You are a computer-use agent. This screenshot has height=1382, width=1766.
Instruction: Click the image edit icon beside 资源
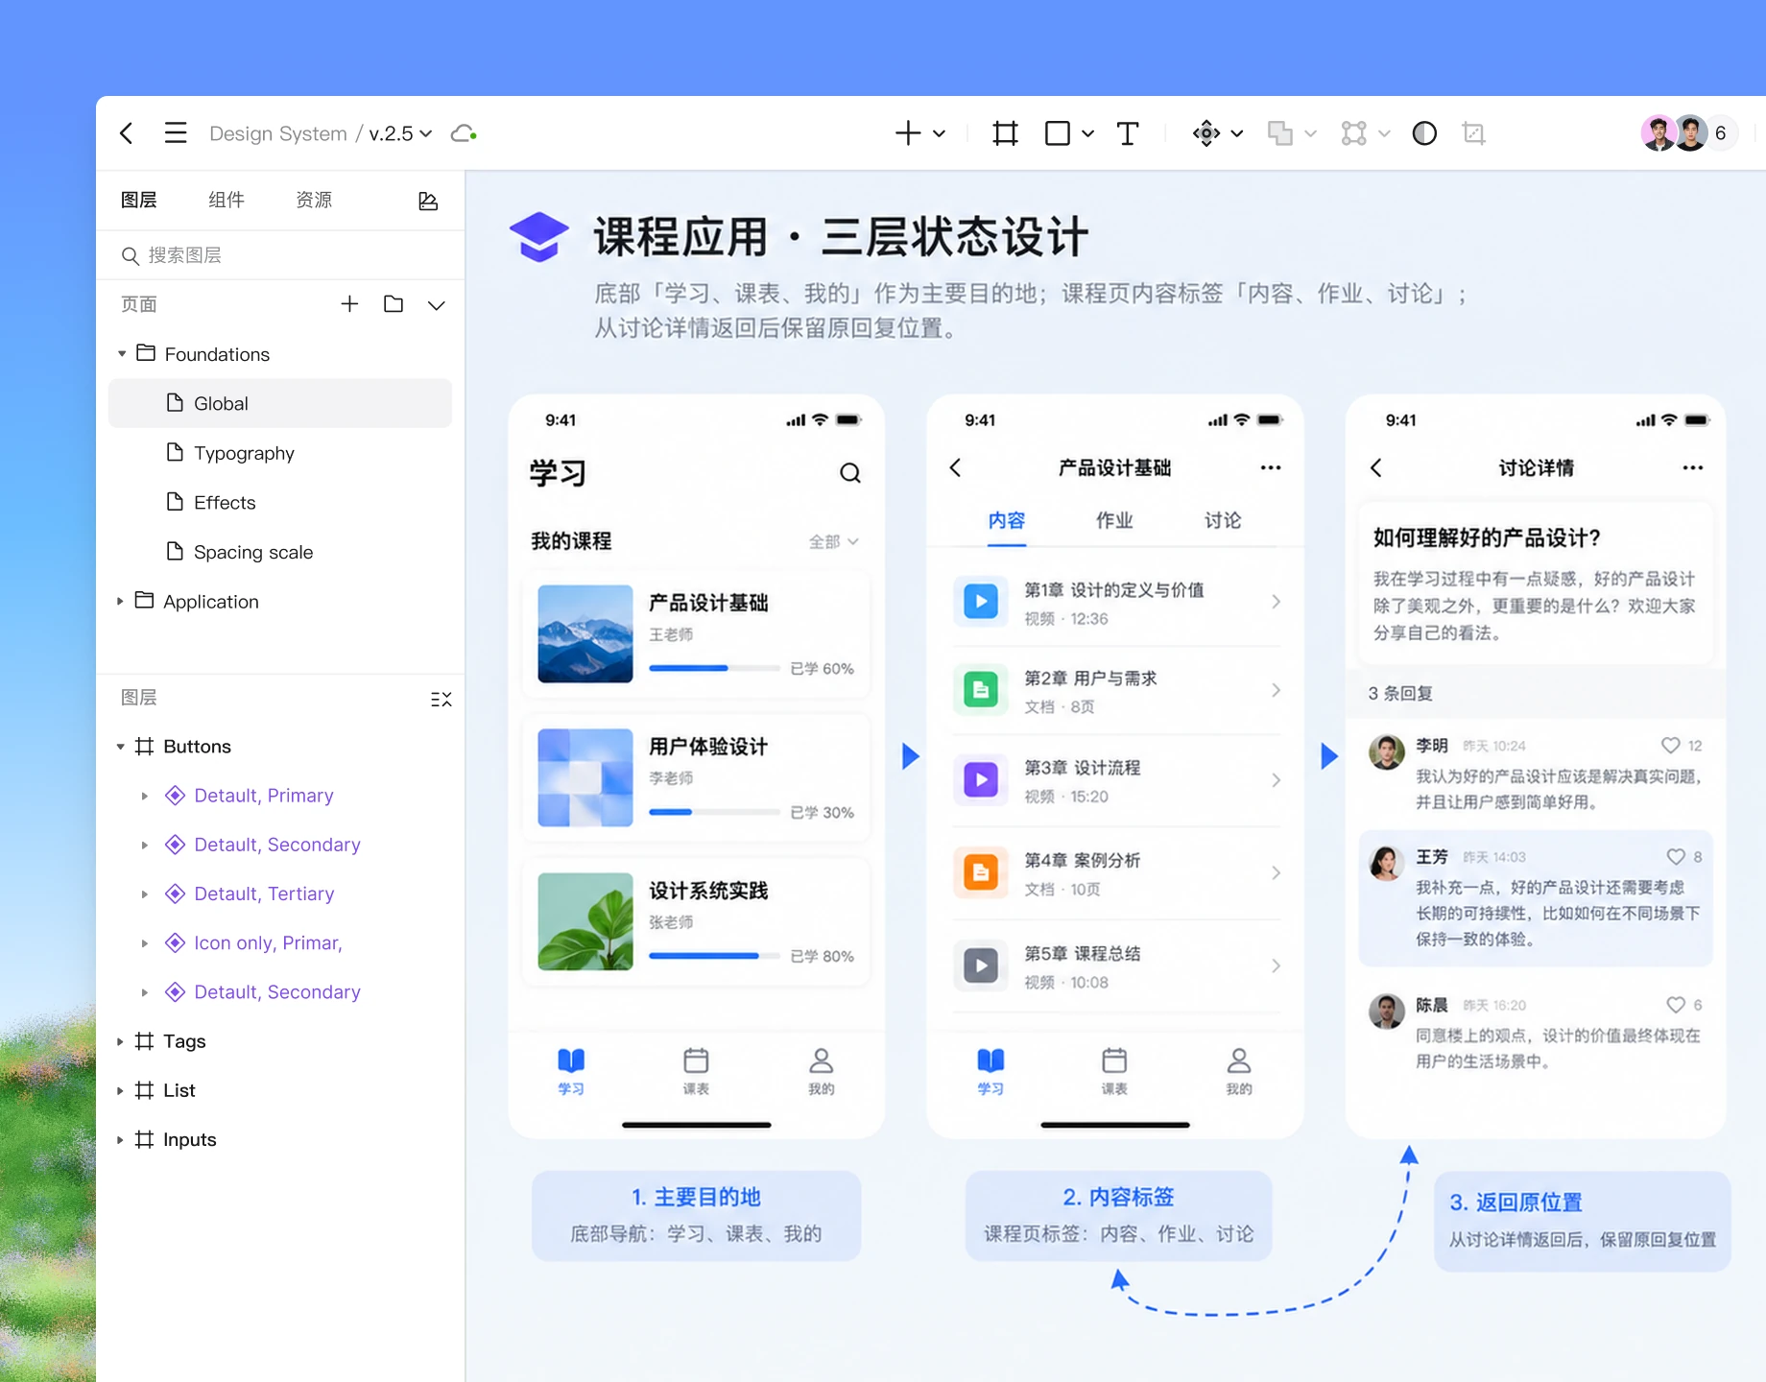428,201
